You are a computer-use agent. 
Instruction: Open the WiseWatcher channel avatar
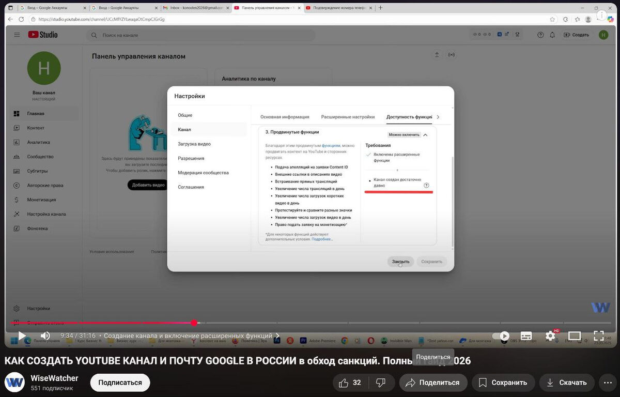pyautogui.click(x=14, y=383)
